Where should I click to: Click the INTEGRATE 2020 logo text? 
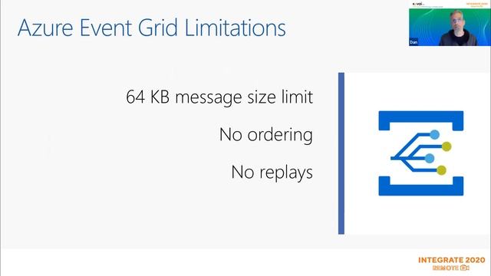(452, 260)
